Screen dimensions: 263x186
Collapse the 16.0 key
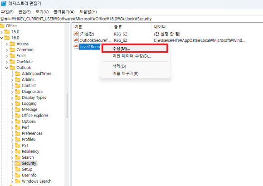2,38
